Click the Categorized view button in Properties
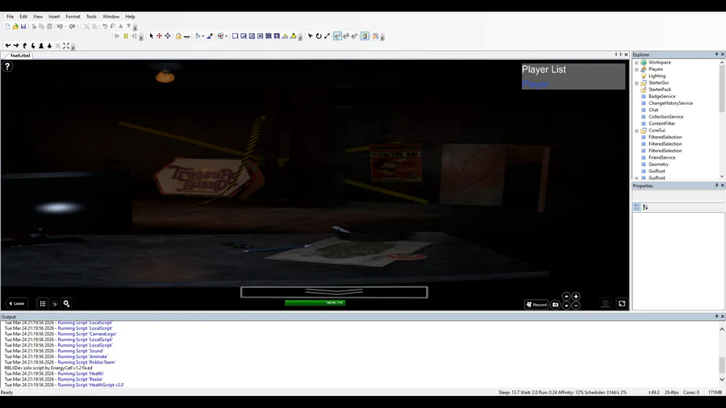Viewport: 726px width, 408px height. tap(637, 207)
